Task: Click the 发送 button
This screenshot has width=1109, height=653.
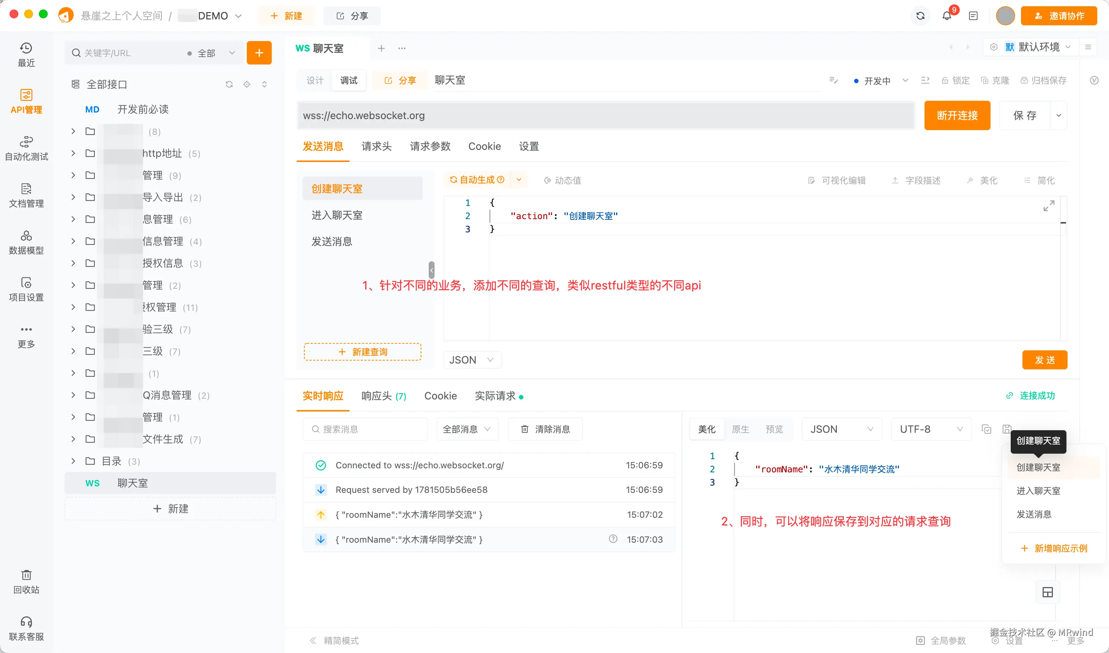Action: coord(1044,360)
